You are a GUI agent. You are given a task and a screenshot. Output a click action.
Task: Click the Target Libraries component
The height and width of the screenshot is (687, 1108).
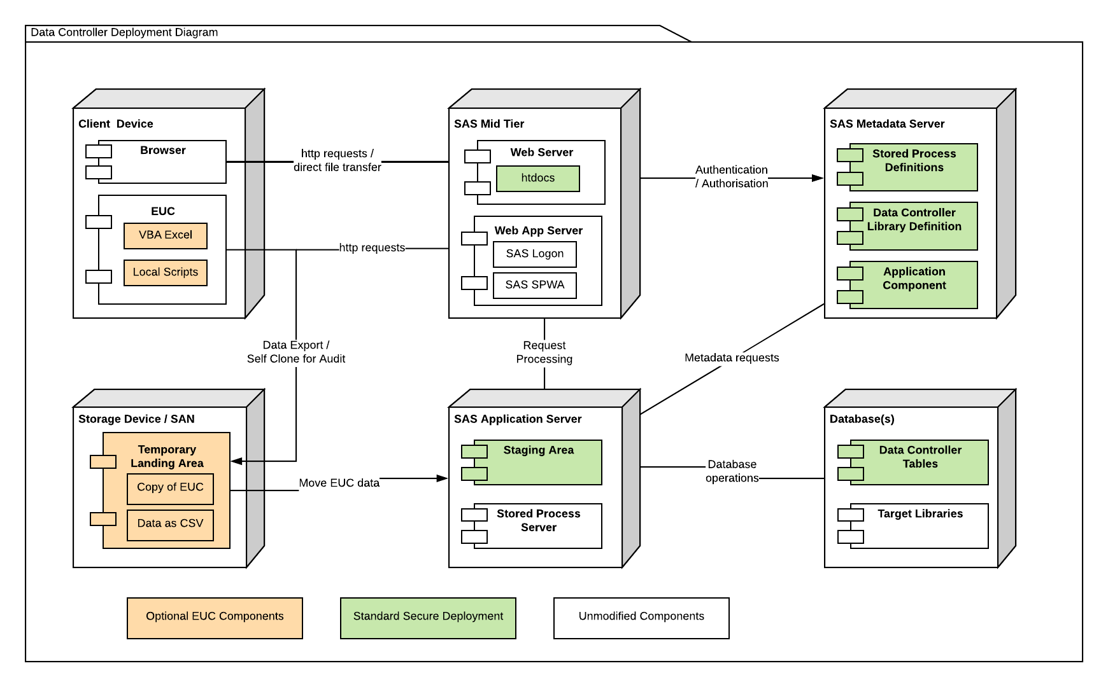click(x=920, y=525)
